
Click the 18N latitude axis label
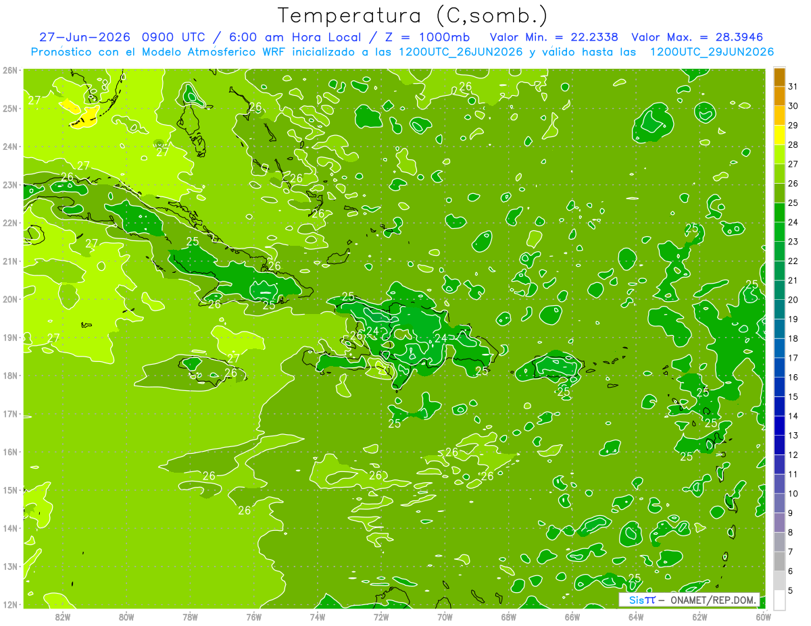point(10,375)
